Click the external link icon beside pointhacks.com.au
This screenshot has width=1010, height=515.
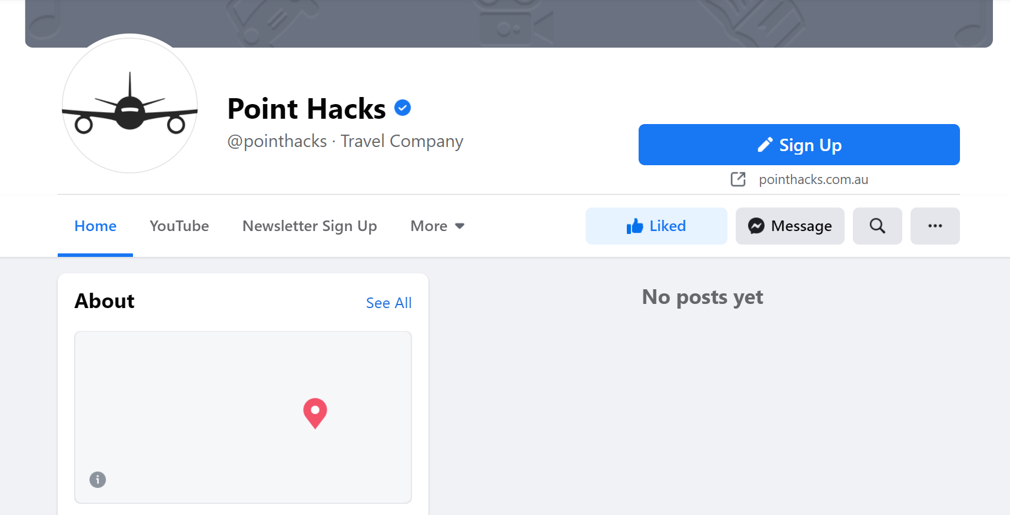737,179
